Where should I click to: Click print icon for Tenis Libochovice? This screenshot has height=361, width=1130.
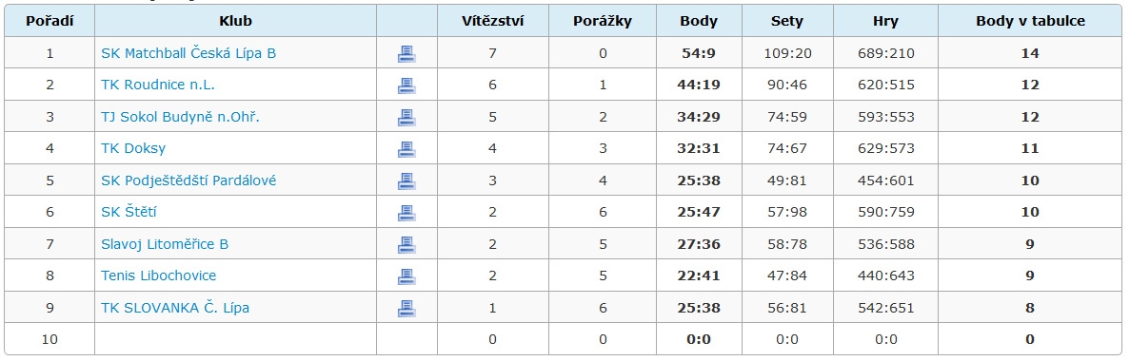tap(406, 276)
